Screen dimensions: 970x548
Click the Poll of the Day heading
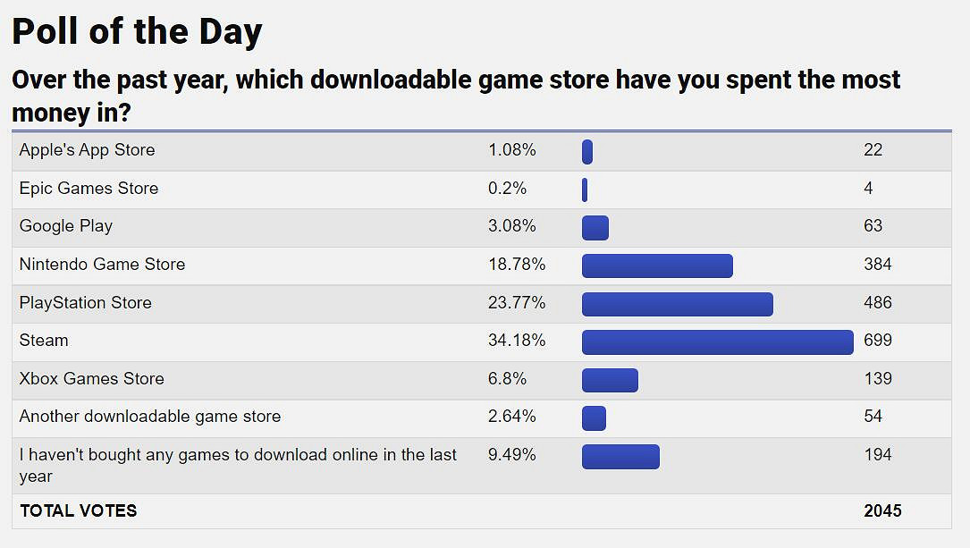(137, 32)
